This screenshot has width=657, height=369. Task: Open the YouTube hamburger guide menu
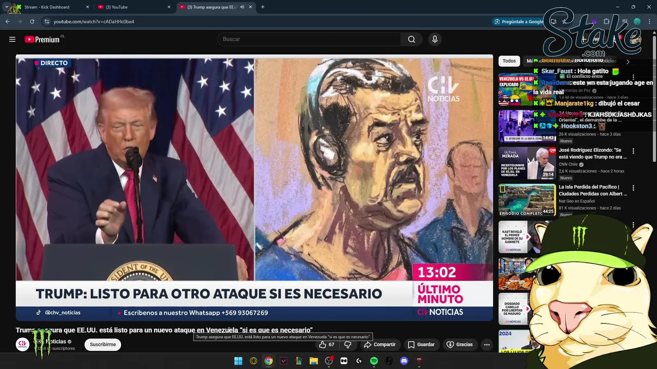tap(12, 39)
